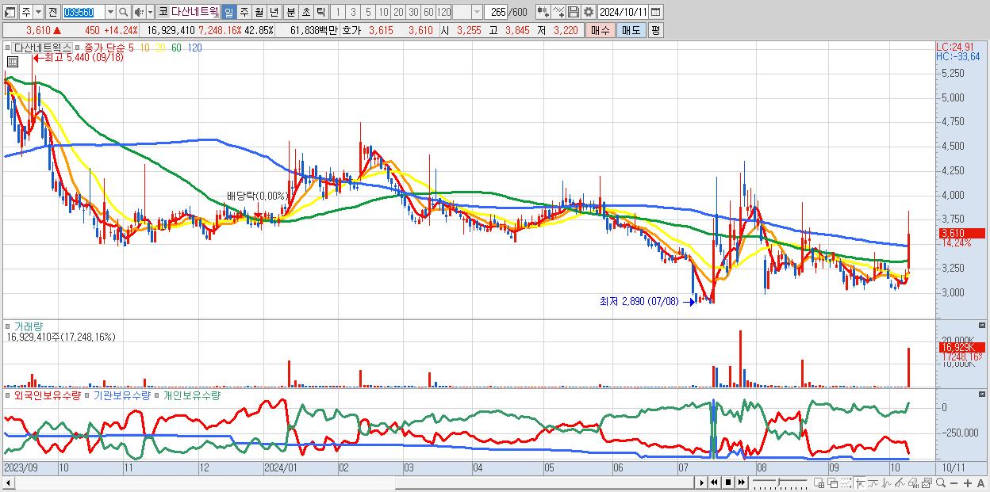Toggle the 다산네트웍스 series marker square
Viewport: 990px width, 492px height.
[x=8, y=48]
